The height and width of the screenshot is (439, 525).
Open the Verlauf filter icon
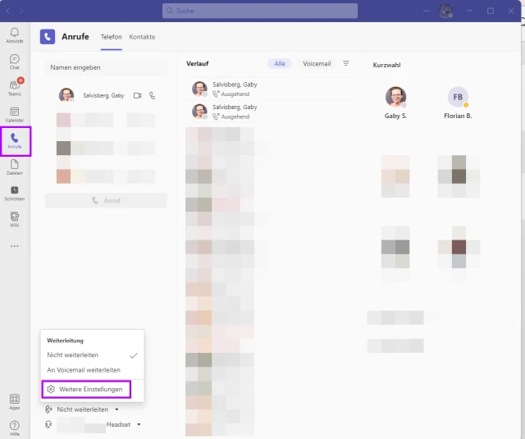pyautogui.click(x=346, y=63)
